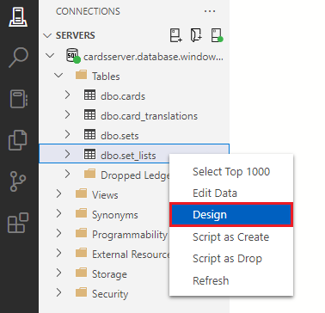Click the Storage folder icon

[x=81, y=273]
